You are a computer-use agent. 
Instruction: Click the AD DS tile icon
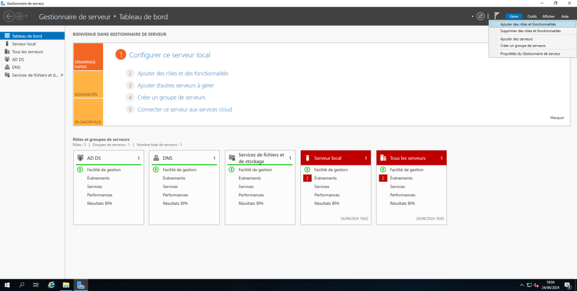[81, 158]
